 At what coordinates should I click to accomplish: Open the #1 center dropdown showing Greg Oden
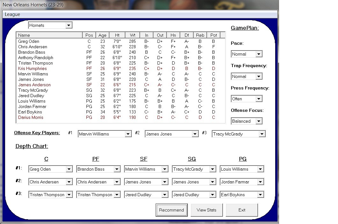point(50,169)
